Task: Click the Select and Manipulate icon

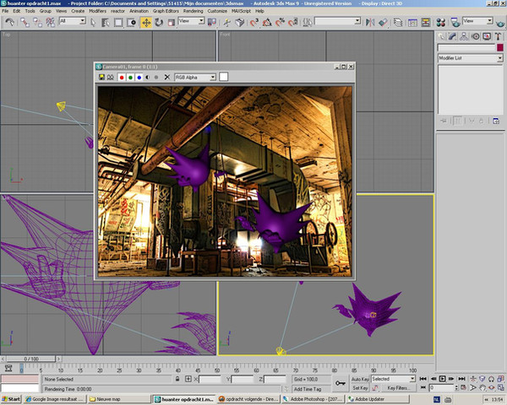Action: [227, 22]
